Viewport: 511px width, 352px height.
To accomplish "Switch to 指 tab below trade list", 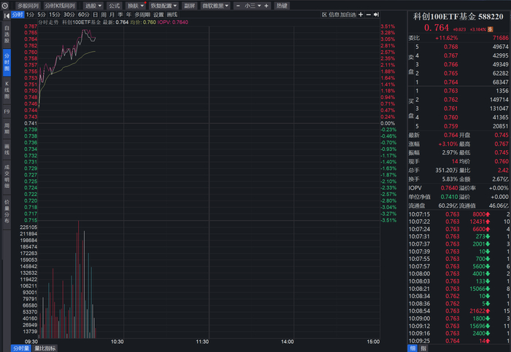I will point(423,348).
